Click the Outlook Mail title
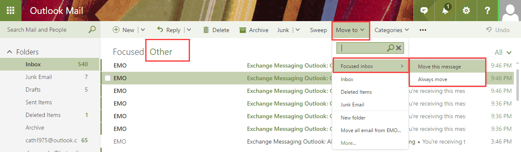The height and width of the screenshot is (152, 521). [57, 11]
